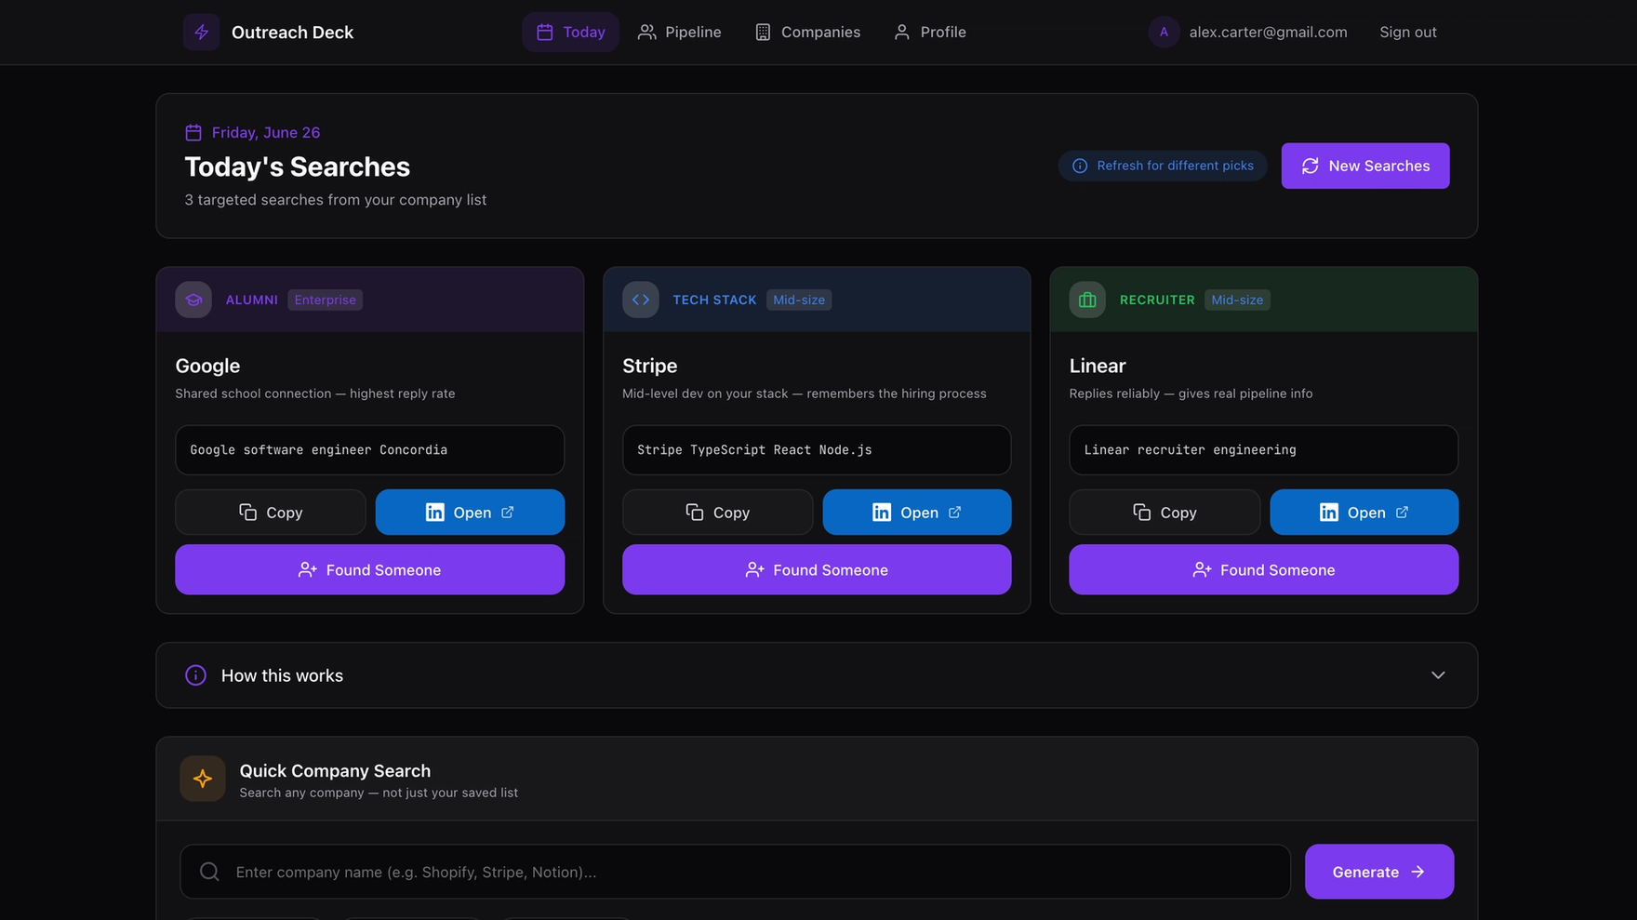Sign out of the account
The width and height of the screenshot is (1637, 920).
click(x=1407, y=32)
